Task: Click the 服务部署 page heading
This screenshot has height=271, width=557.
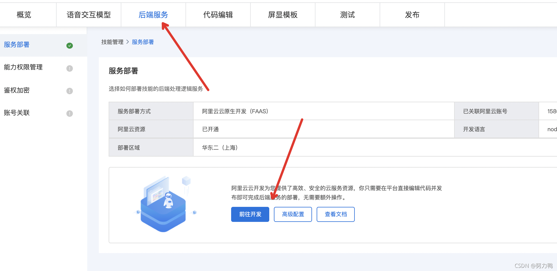Action: pos(123,71)
